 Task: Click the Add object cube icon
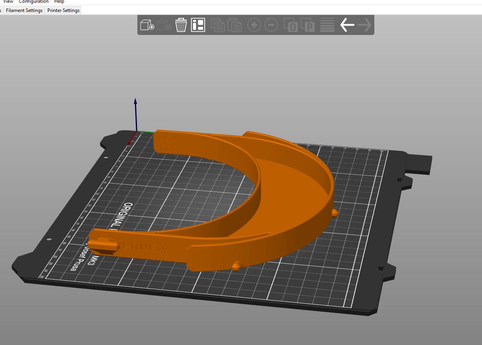point(147,25)
